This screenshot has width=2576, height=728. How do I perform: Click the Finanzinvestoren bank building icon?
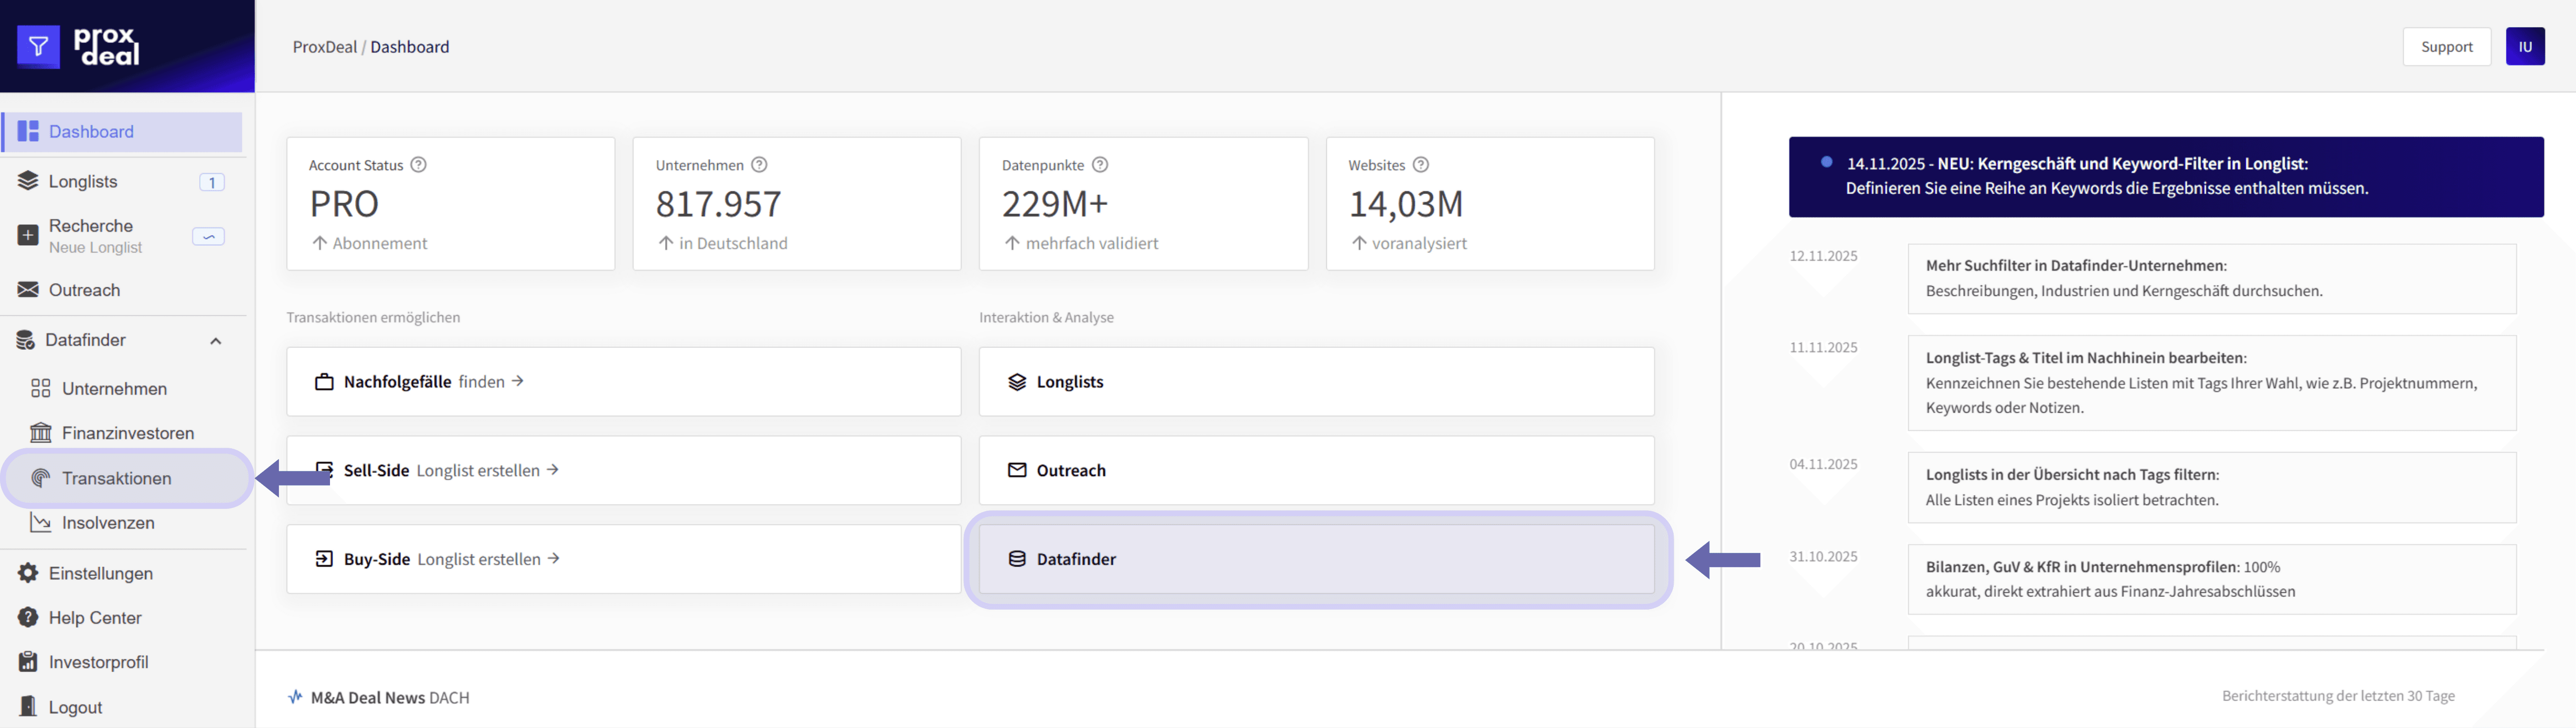pos(41,433)
